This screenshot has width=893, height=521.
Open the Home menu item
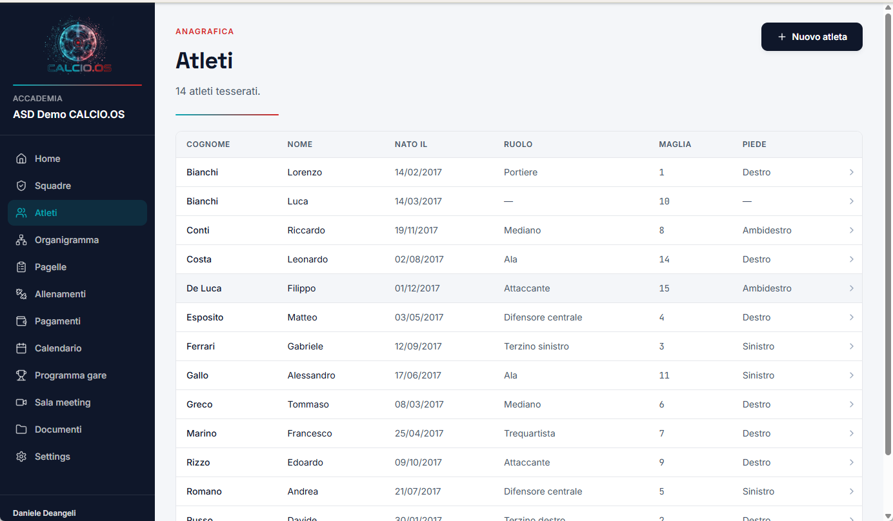77,159
